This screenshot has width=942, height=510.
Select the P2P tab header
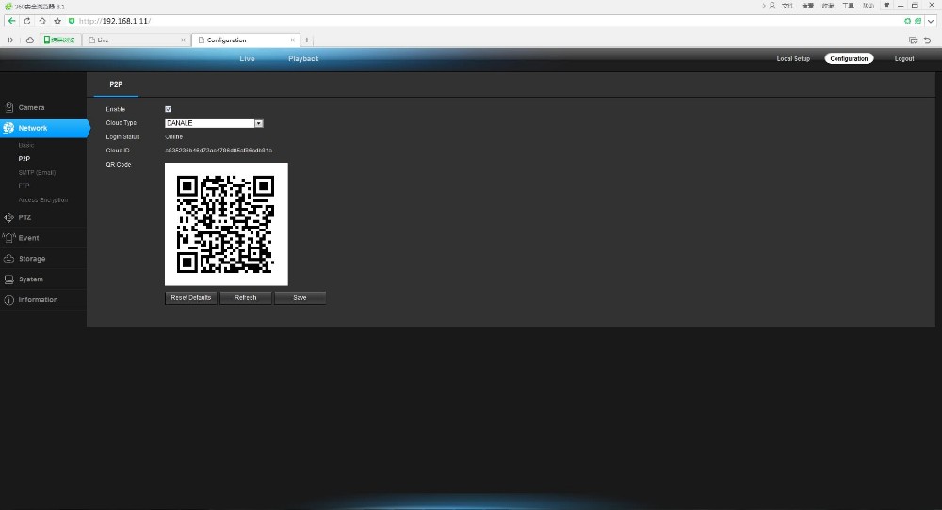click(x=116, y=84)
